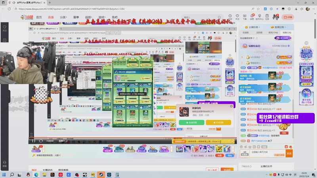
Task: Click the yellow iOS扫码 button
Action: click(218, 123)
